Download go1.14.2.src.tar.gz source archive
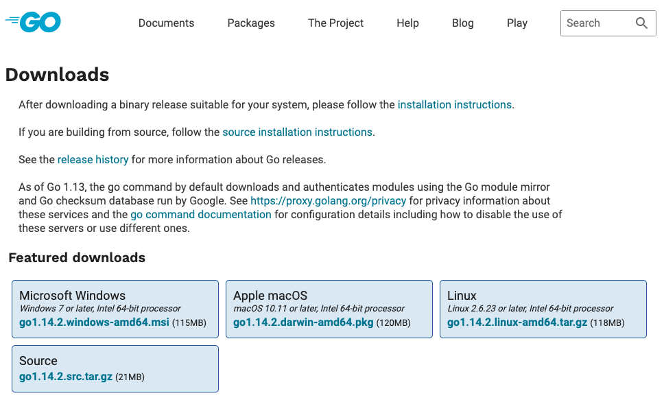This screenshot has width=664, height=411. [x=66, y=377]
